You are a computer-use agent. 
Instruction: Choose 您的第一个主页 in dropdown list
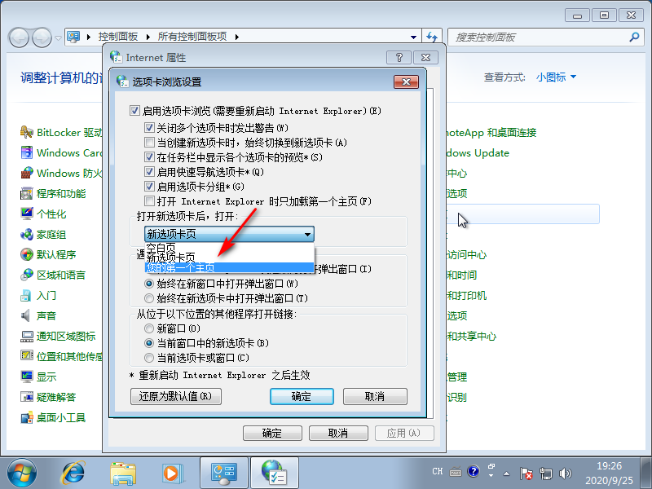[229, 267]
